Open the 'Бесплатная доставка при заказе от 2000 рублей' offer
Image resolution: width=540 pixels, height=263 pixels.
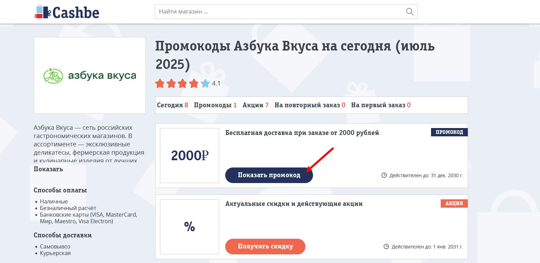point(302,133)
